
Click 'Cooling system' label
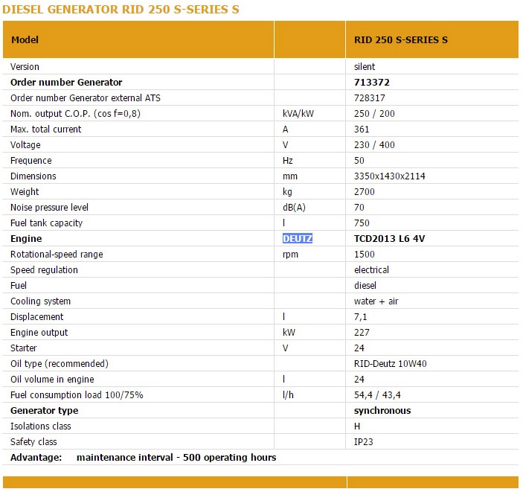pyautogui.click(x=40, y=301)
